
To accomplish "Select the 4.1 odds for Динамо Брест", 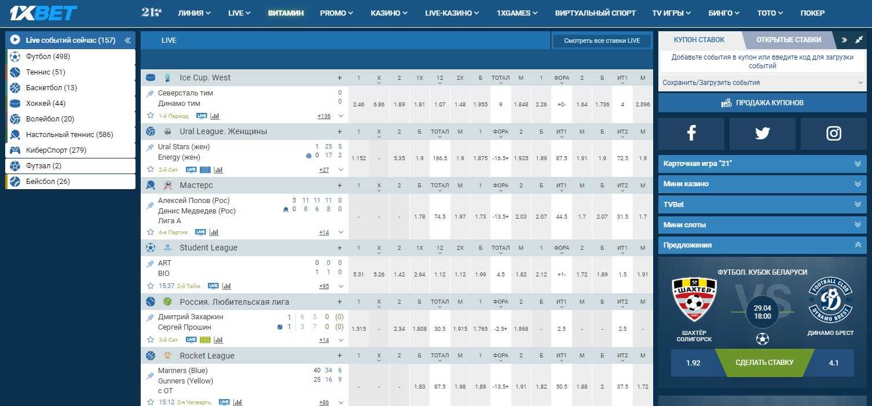I will 834,363.
